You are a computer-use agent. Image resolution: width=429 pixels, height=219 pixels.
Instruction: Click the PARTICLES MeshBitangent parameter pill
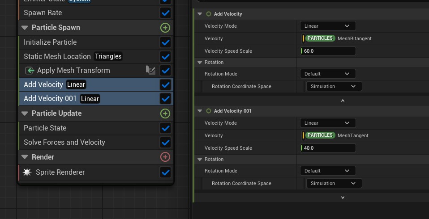coord(320,38)
